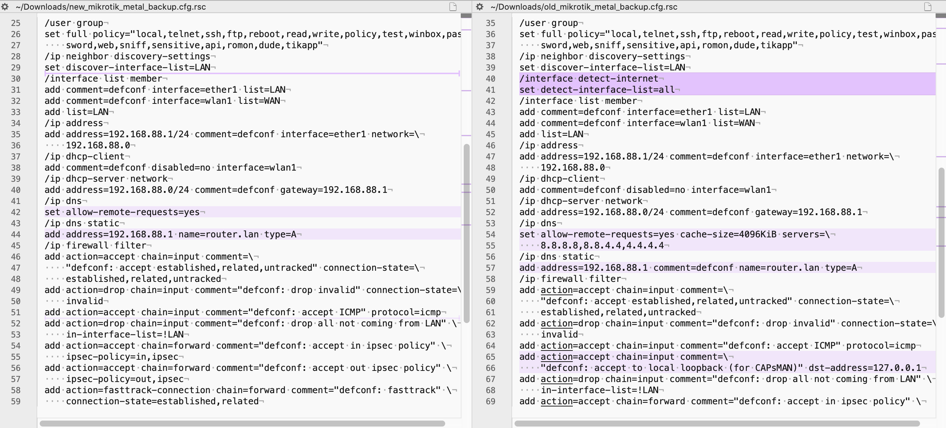Click line number 42 in left gutter
This screenshot has height=428, width=946.
click(16, 212)
